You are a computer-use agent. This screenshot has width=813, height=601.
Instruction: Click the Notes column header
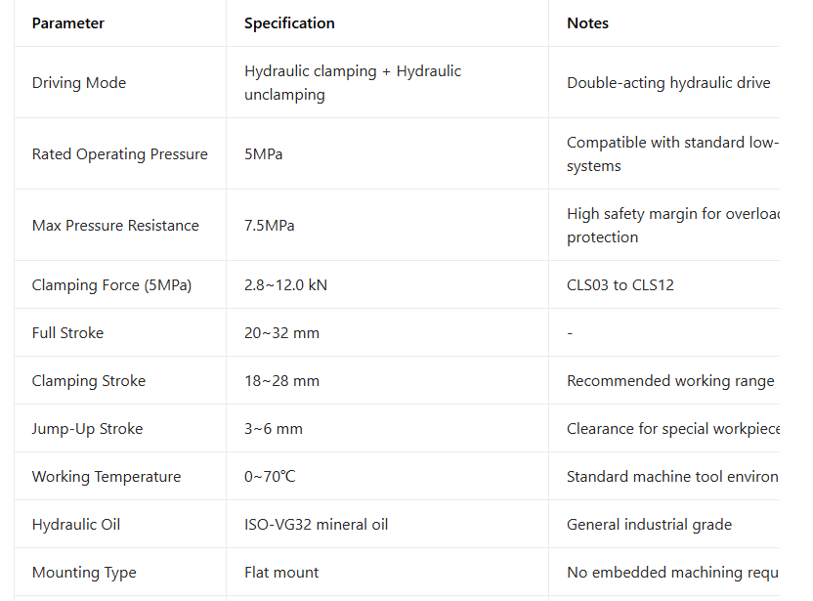(x=587, y=23)
